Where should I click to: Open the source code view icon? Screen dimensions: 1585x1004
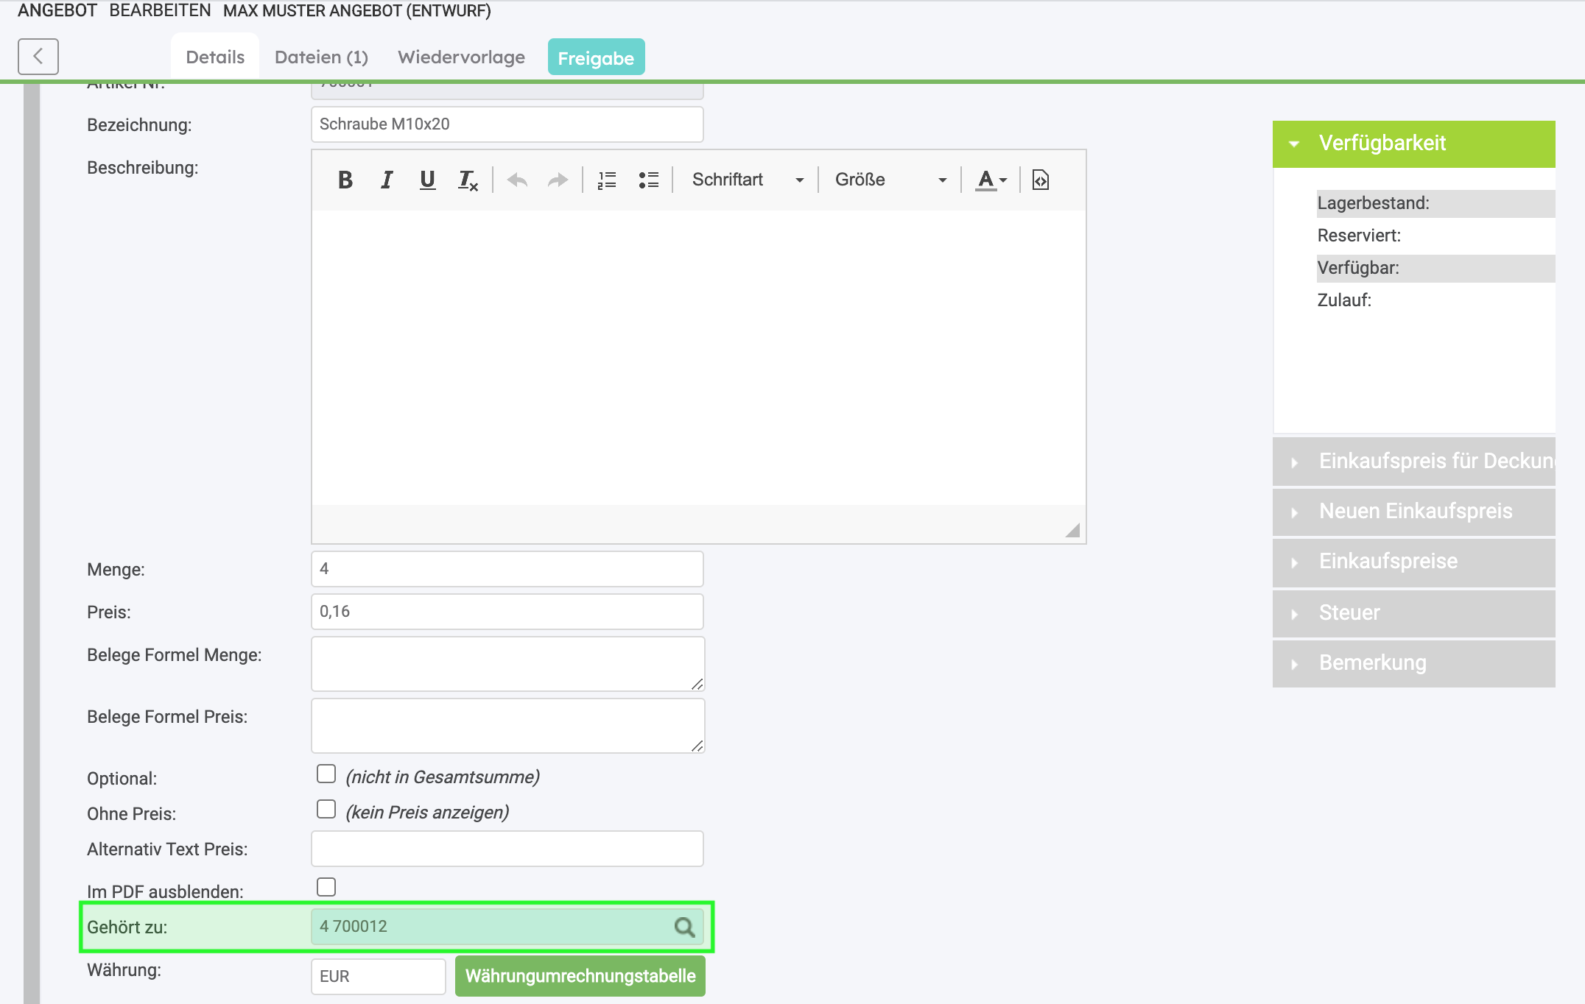[1040, 180]
